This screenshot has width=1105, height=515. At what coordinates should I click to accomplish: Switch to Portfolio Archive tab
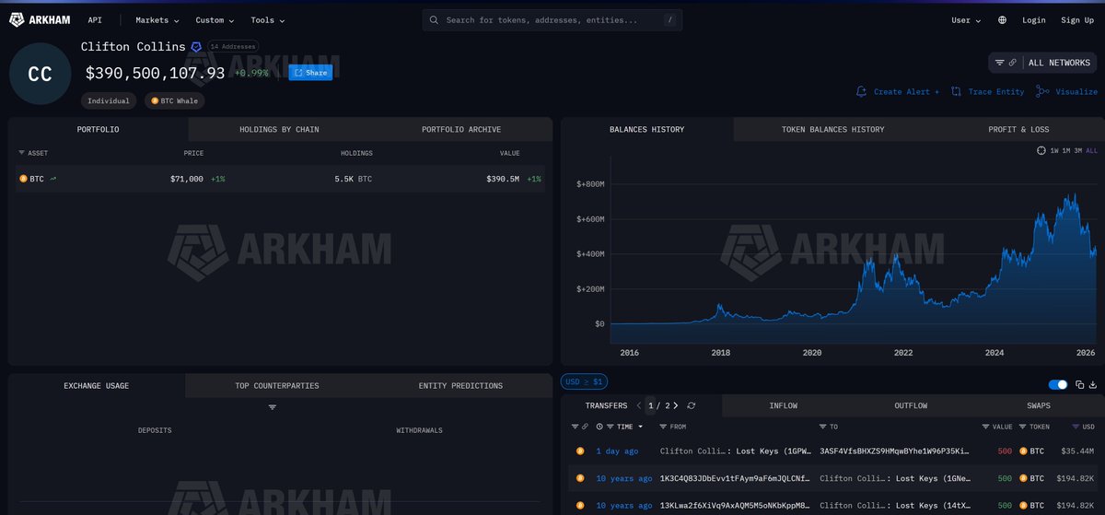[461, 129]
